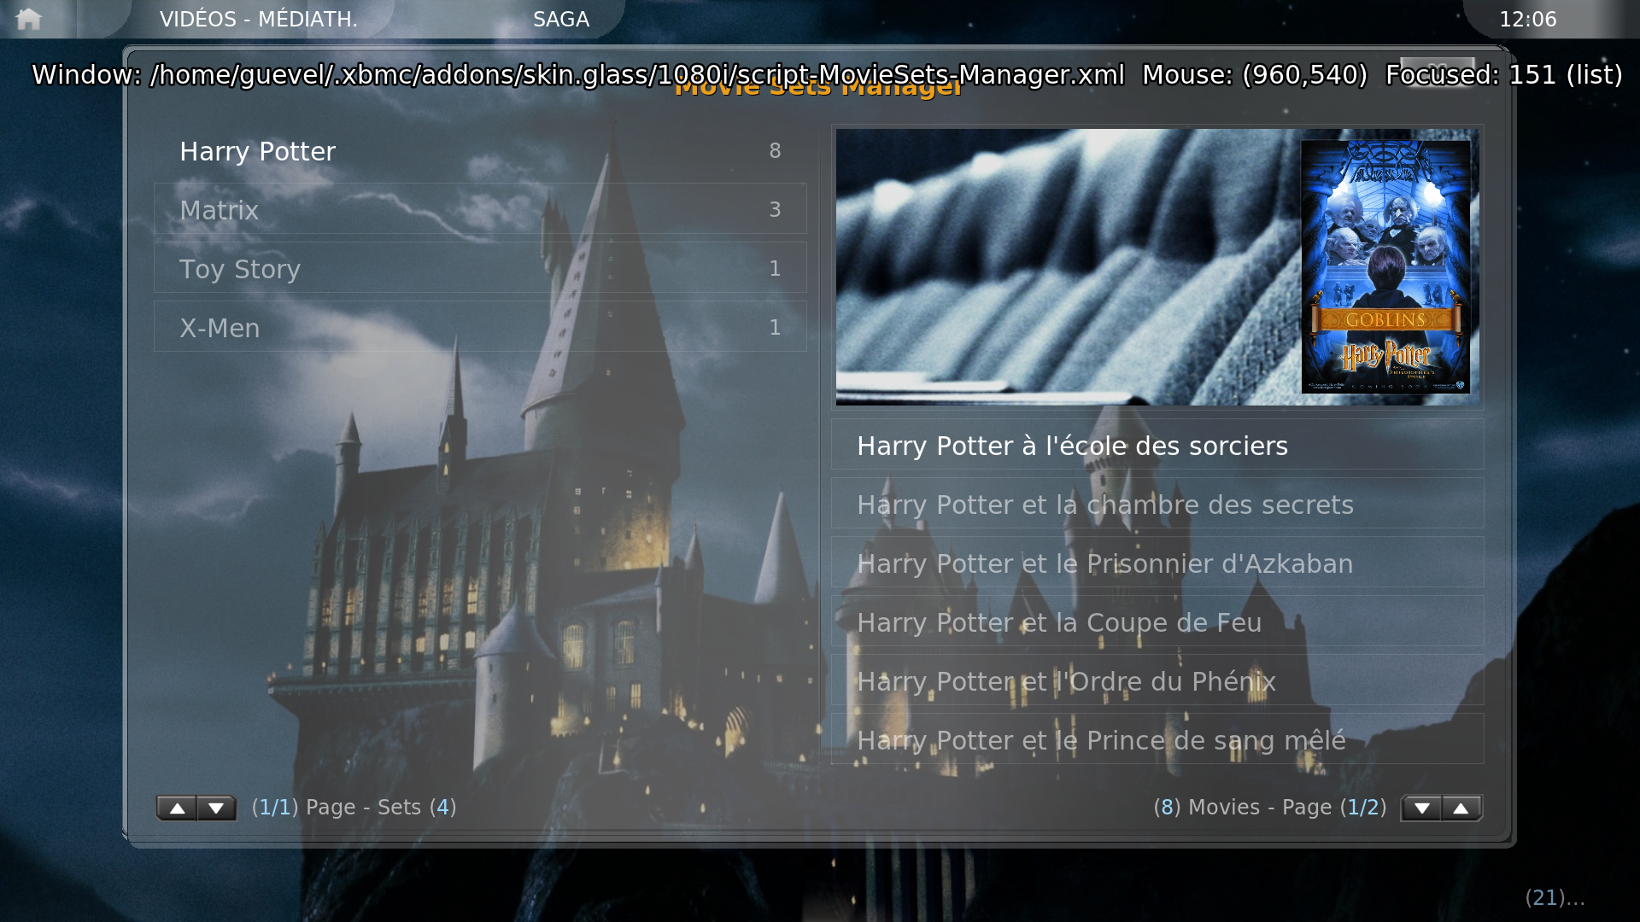Open Harry Potter et le Prisonnier d'Azkaban
Viewport: 1640px width, 922px height.
coord(1157,563)
